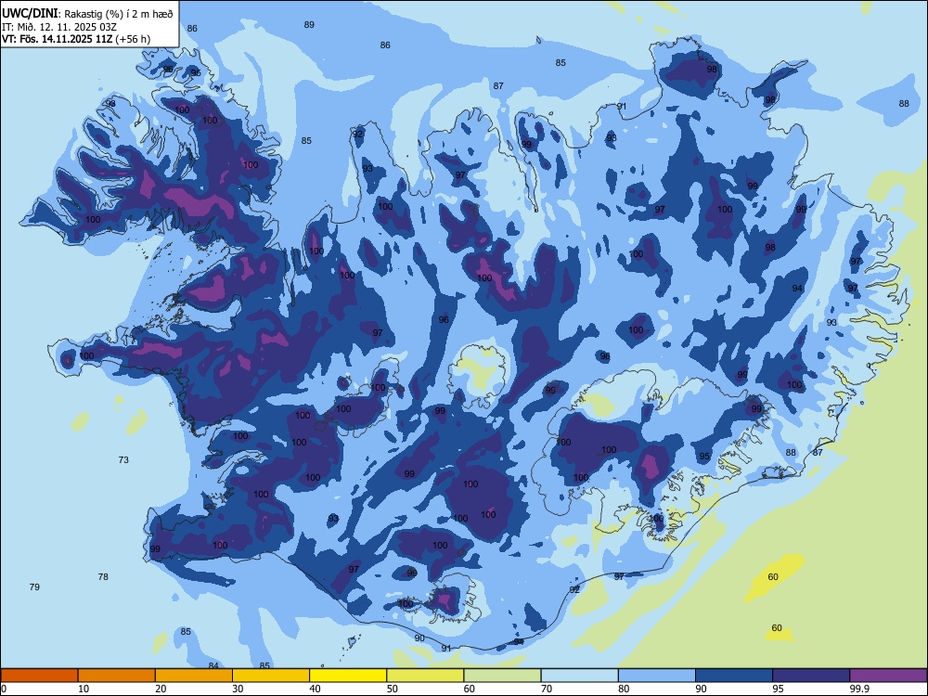Click the '(+56 h)' forecast offset text
Image resolution: width=928 pixels, height=696 pixels.
click(x=133, y=39)
